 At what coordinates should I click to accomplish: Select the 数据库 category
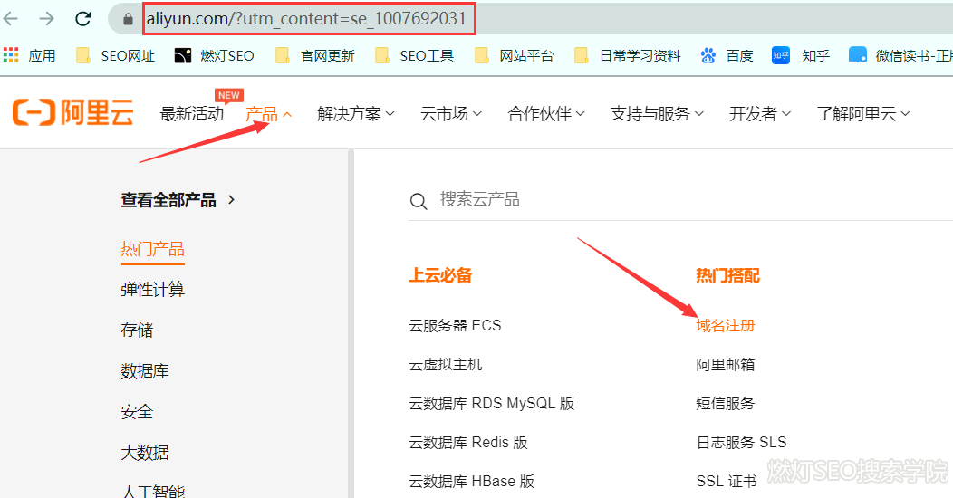(x=145, y=370)
